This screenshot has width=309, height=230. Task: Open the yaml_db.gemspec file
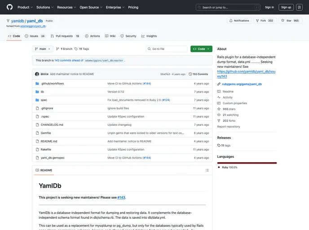pyautogui.click(x=53, y=158)
